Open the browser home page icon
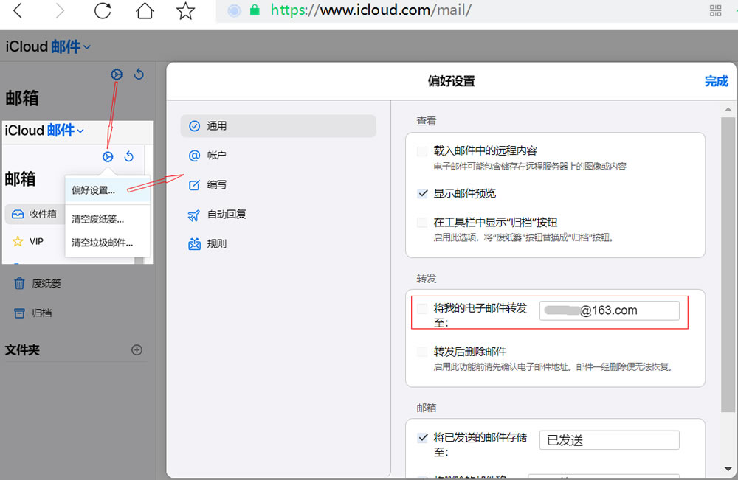The image size is (738, 480). click(x=145, y=10)
